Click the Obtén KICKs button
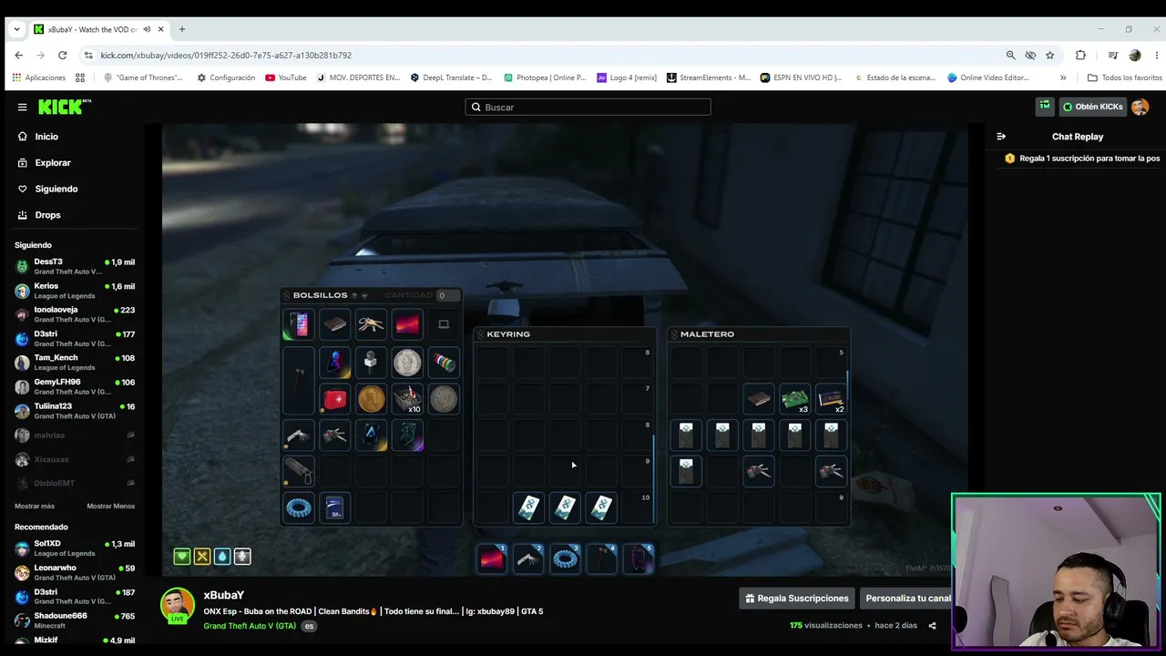1166x656 pixels. pos(1092,107)
